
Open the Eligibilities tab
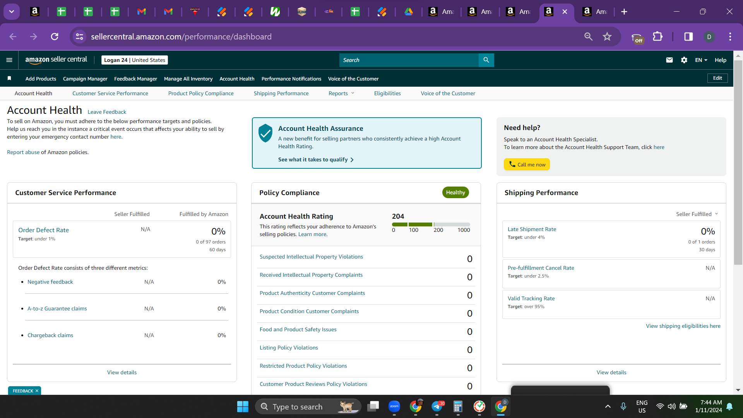click(387, 93)
